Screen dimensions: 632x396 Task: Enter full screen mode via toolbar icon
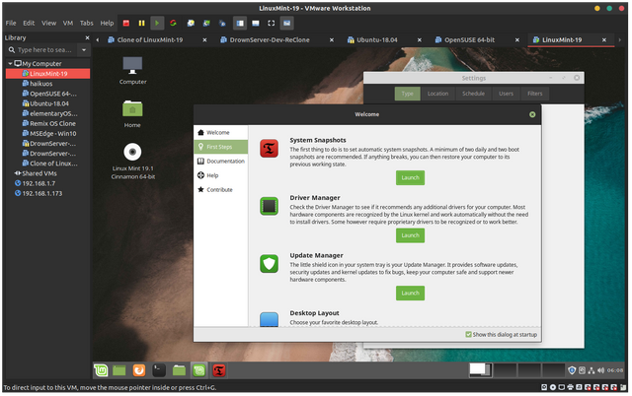click(272, 23)
